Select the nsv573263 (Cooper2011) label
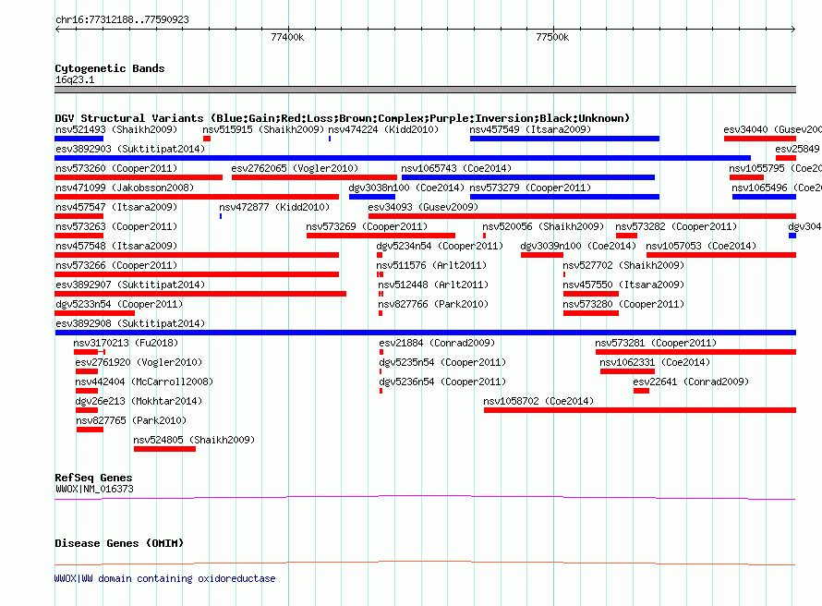Viewport: 822px width, 606px height. coord(116,226)
